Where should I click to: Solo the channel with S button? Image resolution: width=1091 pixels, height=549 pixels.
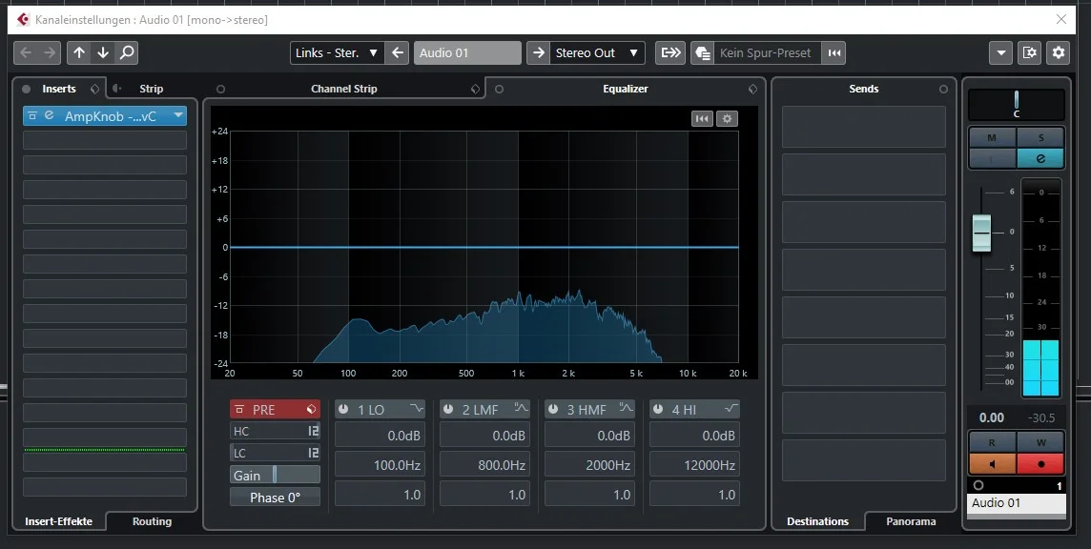coord(1040,137)
